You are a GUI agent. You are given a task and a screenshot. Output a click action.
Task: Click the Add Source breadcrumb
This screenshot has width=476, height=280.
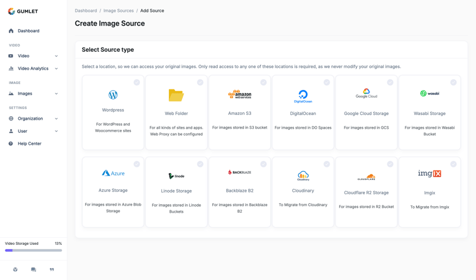click(152, 11)
